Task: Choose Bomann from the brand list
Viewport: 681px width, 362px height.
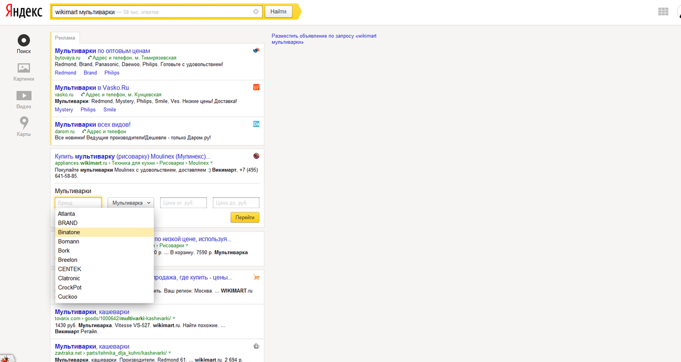Action: click(104, 241)
